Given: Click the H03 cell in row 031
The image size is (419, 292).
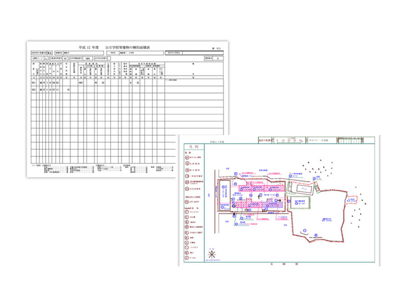Looking at the screenshot, I should pos(81,83).
